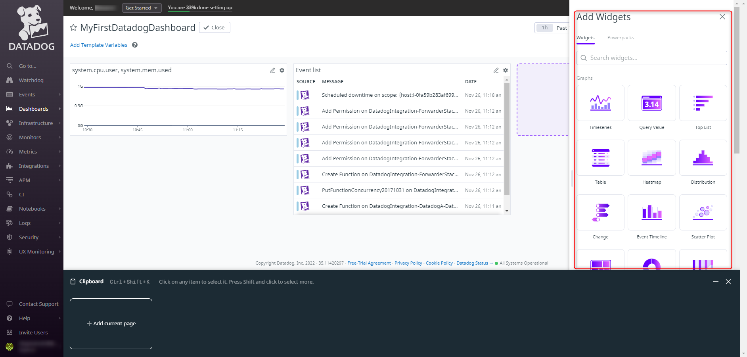Viewport: 747px width, 357px height.
Task: Click the MESSAGE column header
Action: 333,82
